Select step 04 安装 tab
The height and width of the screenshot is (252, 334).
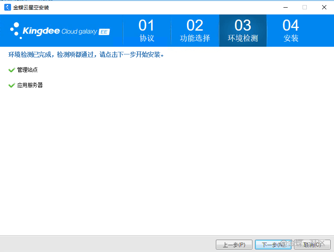pyautogui.click(x=291, y=31)
